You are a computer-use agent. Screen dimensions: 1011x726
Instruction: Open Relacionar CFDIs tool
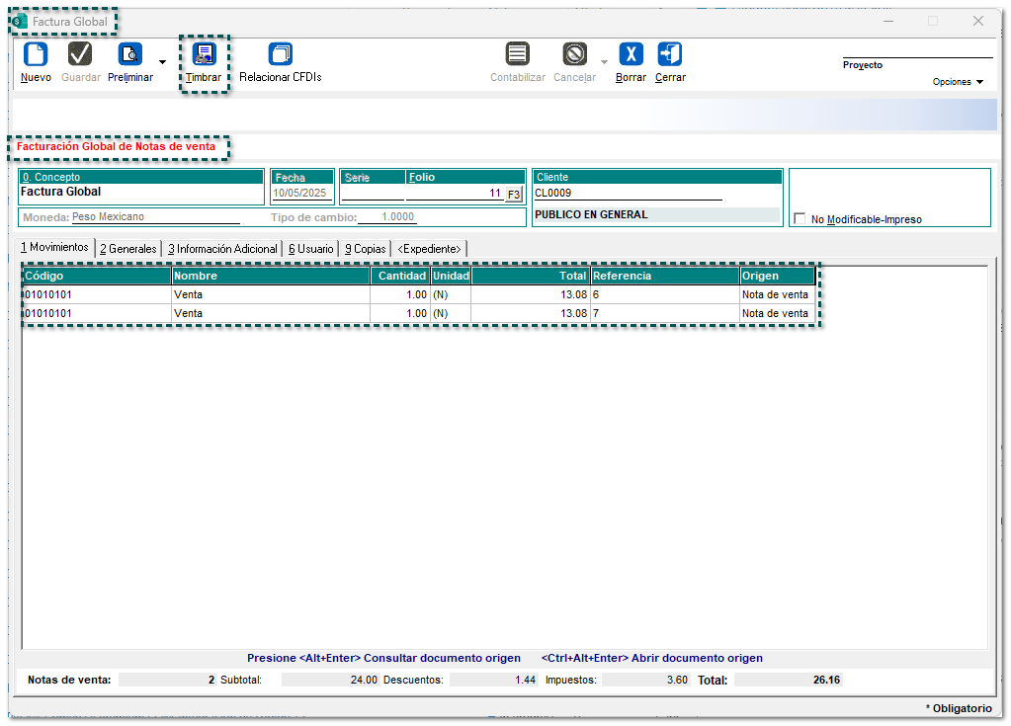point(281,55)
